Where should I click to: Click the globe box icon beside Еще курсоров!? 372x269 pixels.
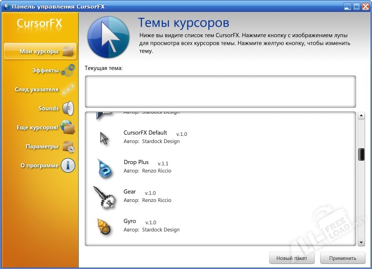pos(68,127)
